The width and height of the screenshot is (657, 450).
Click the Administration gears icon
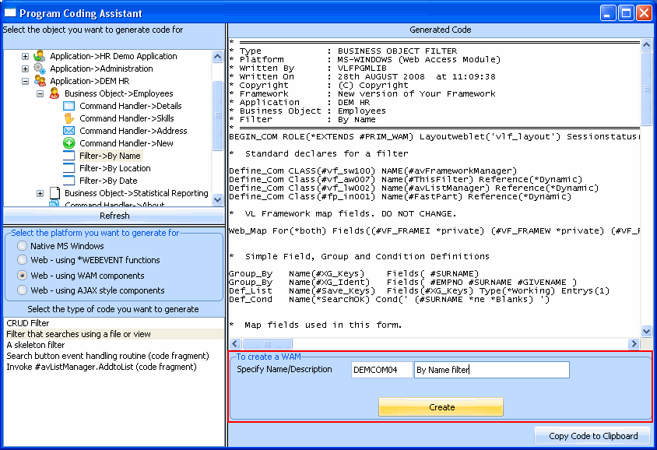tap(40, 69)
